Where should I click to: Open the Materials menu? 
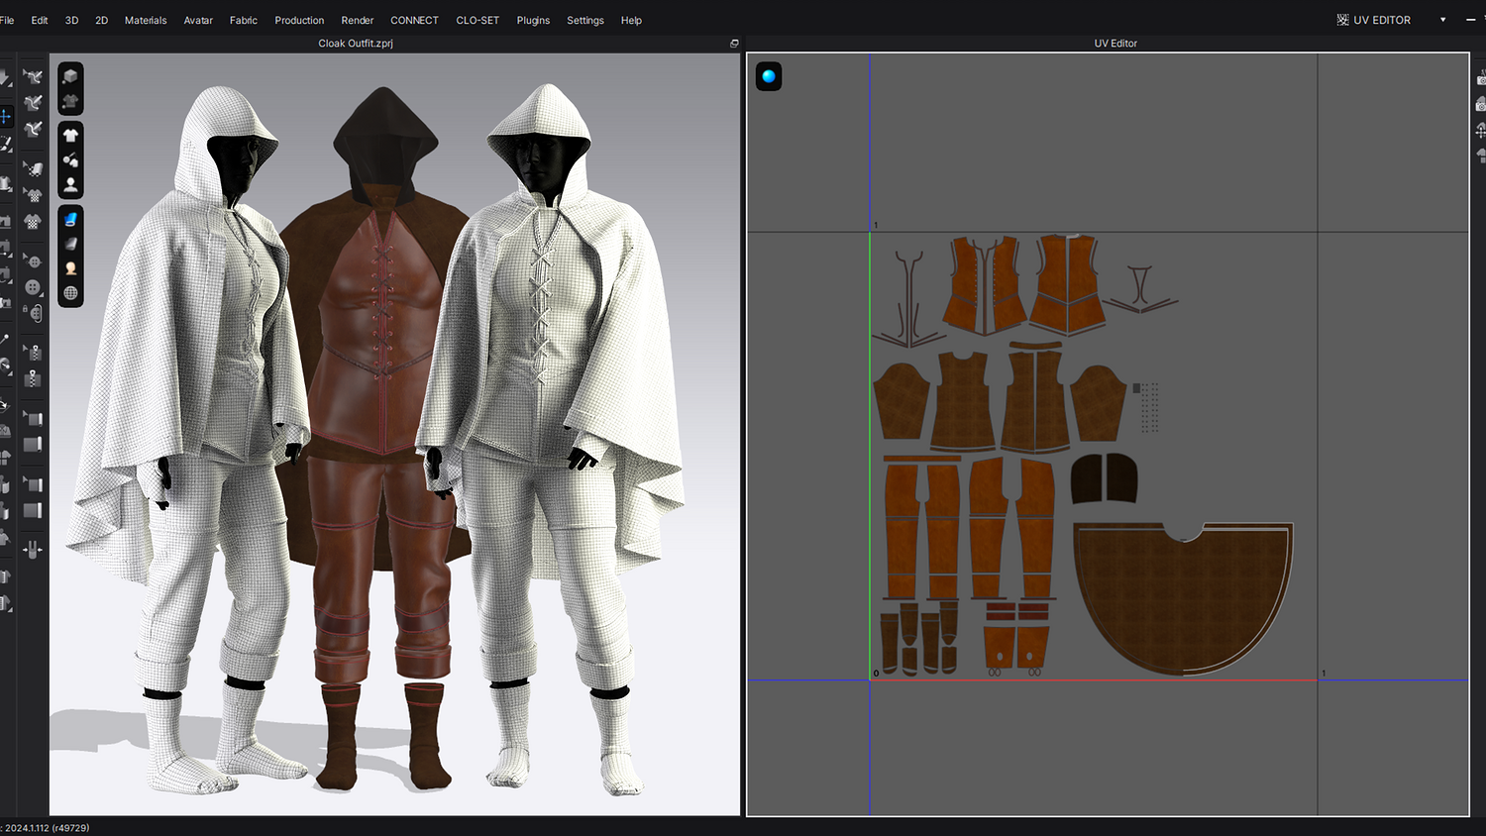click(x=146, y=20)
